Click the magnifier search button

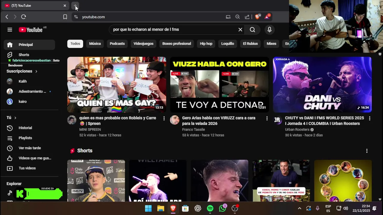(253, 30)
